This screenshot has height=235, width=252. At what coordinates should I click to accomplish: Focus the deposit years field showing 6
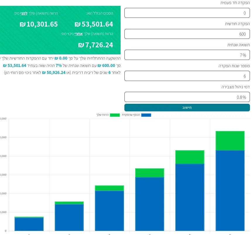(x=187, y=76)
